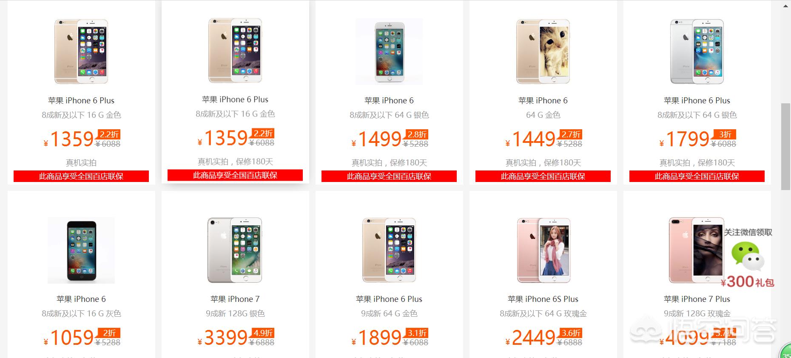Click the ¥1799 iPhone 6 Plus price

pos(685,139)
